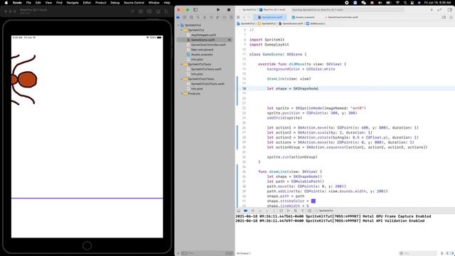Open the Debug navigator icon
The image size is (455, 256).
[x=218, y=17]
